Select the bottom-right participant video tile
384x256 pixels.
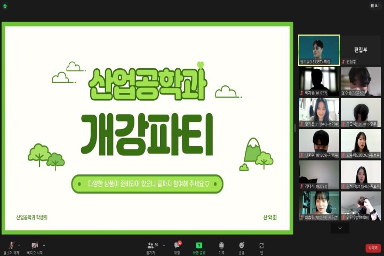[361, 205]
